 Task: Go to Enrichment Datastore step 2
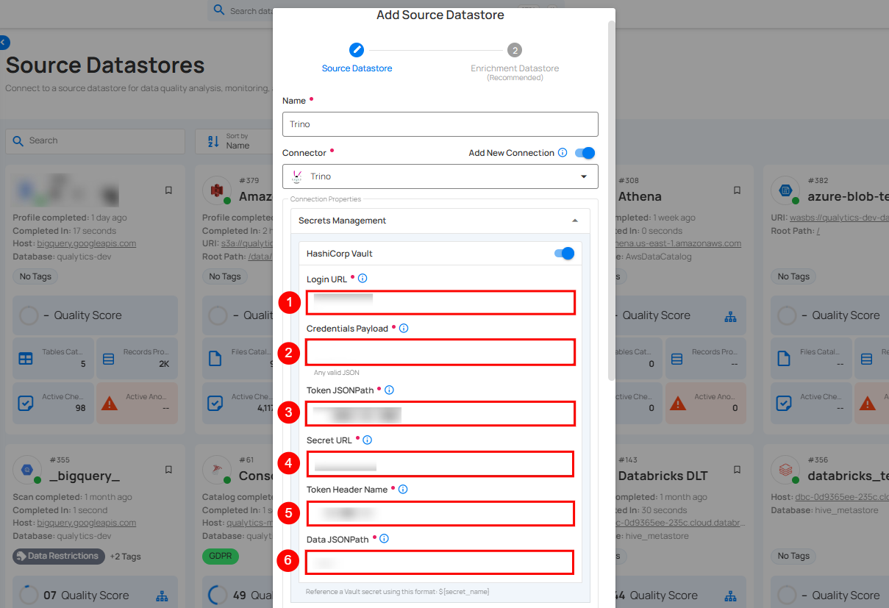pos(515,50)
